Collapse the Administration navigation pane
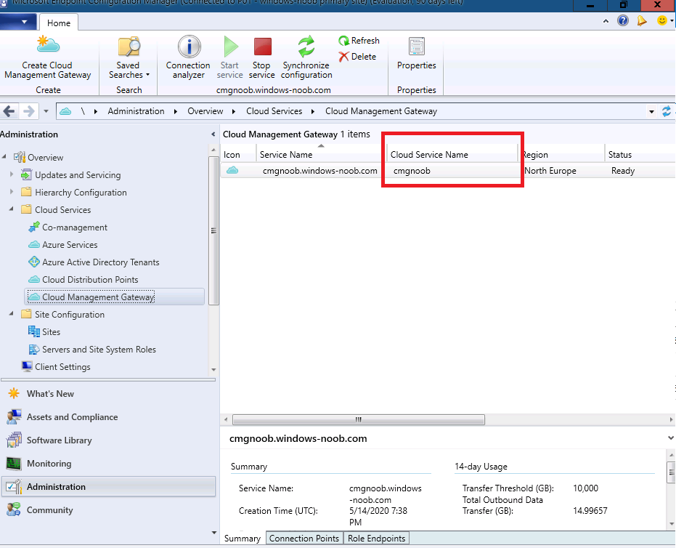 coord(213,134)
